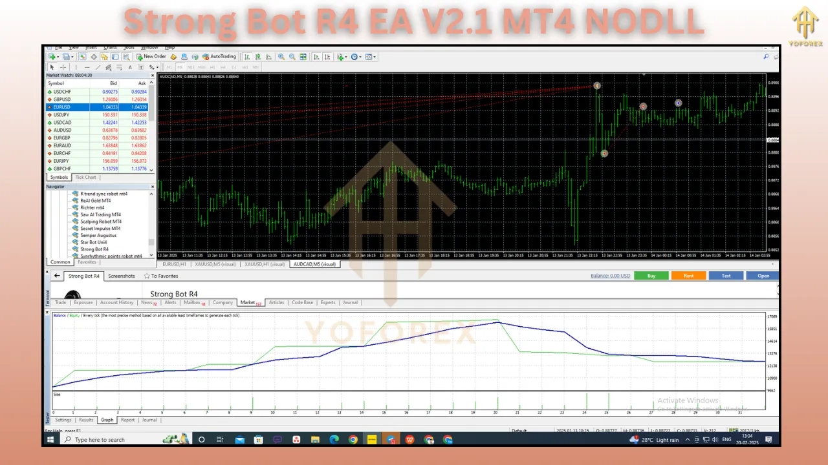This screenshot has width=828, height=465.
Task: Click the Tile Windows grid icon
Action: click(x=303, y=57)
